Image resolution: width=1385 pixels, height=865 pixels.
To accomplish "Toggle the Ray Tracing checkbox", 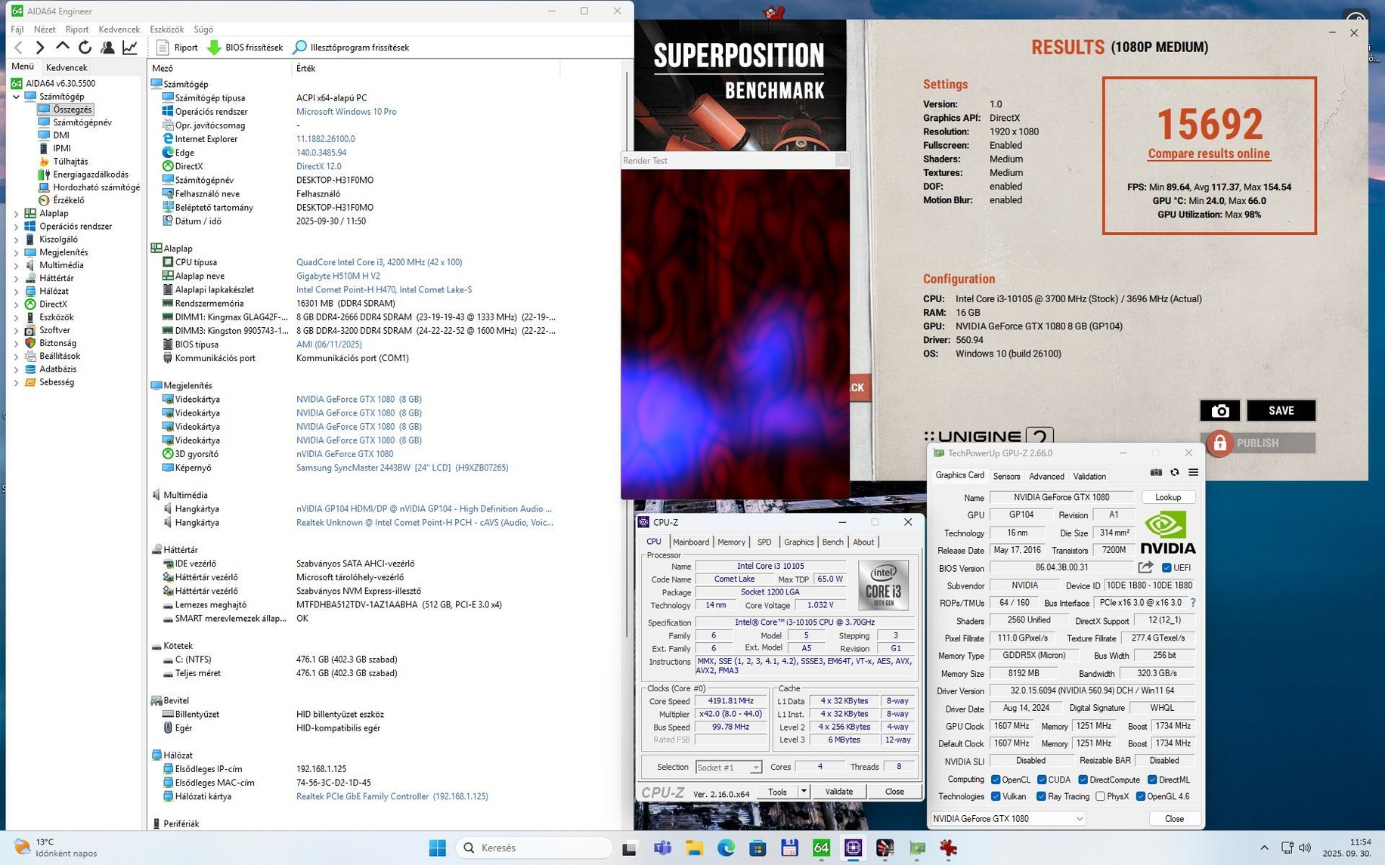I will coord(1041,796).
